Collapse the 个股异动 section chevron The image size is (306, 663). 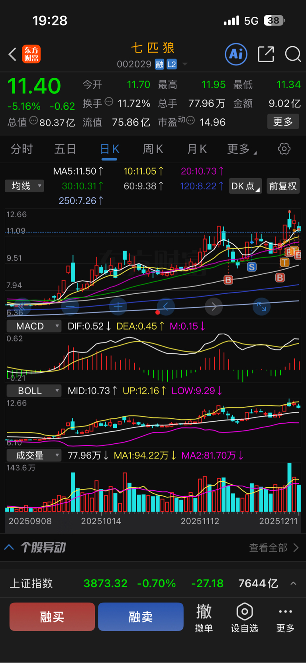pyautogui.click(x=9, y=547)
